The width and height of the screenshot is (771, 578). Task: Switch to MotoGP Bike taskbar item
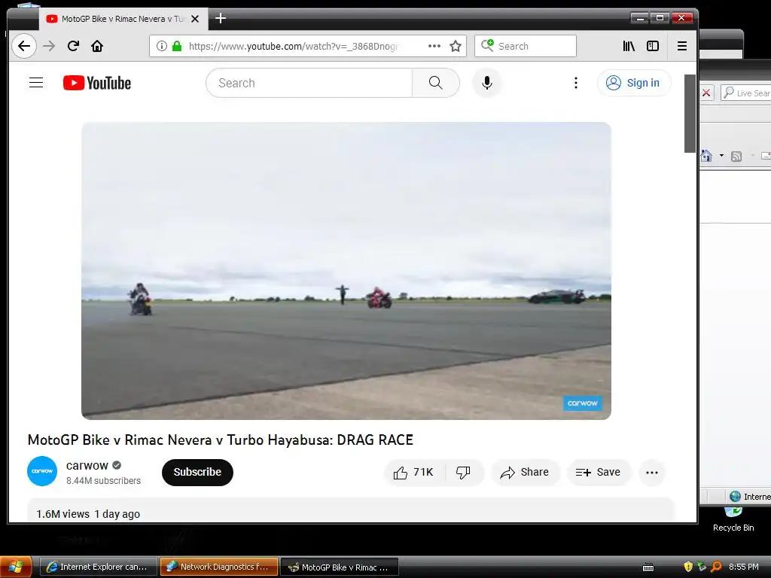[340, 567]
